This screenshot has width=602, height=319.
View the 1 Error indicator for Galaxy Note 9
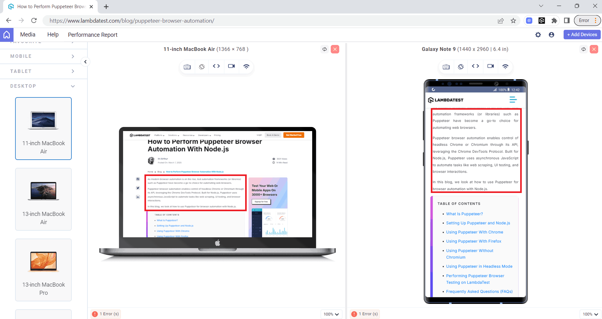click(x=364, y=314)
